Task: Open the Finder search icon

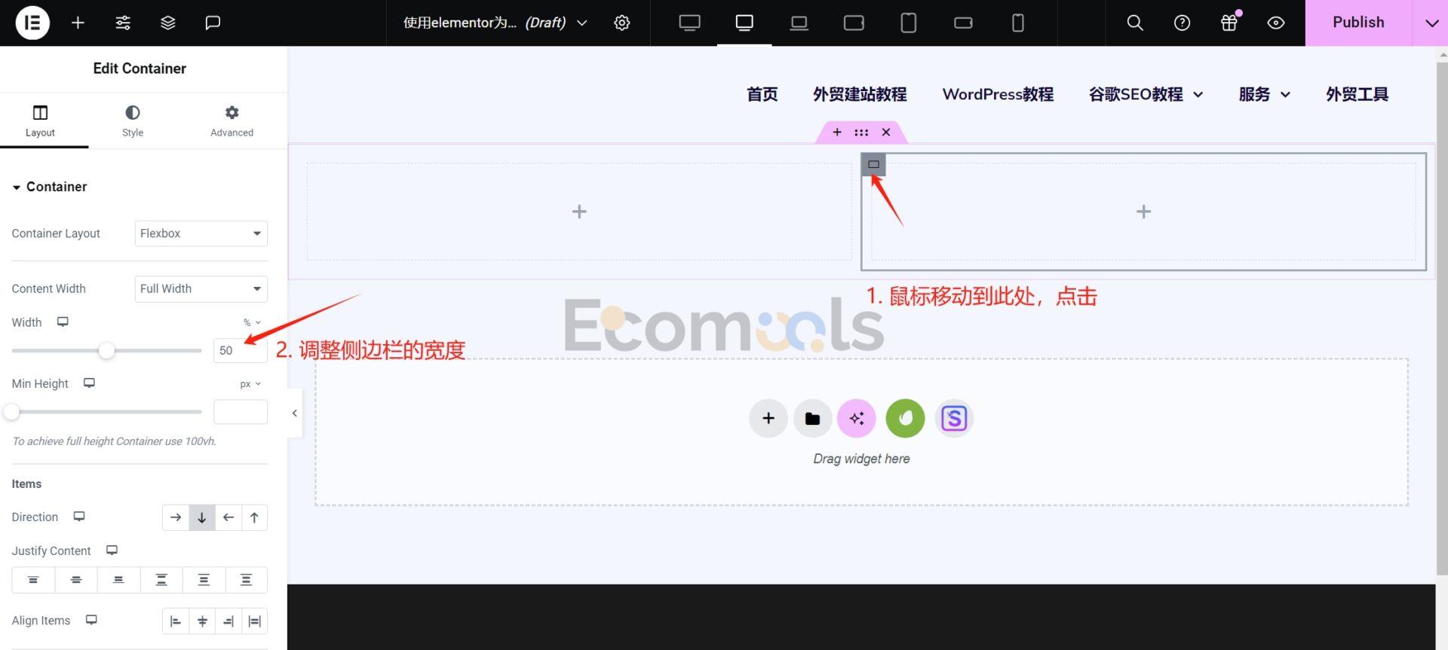Action: point(1135,23)
